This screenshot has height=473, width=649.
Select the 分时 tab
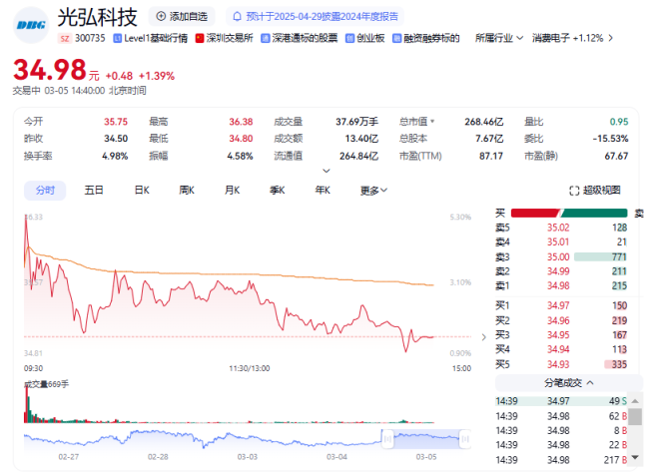[45, 191]
